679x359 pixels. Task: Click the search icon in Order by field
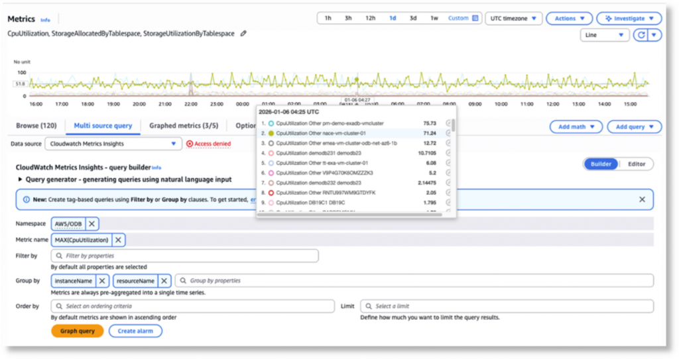click(x=59, y=306)
